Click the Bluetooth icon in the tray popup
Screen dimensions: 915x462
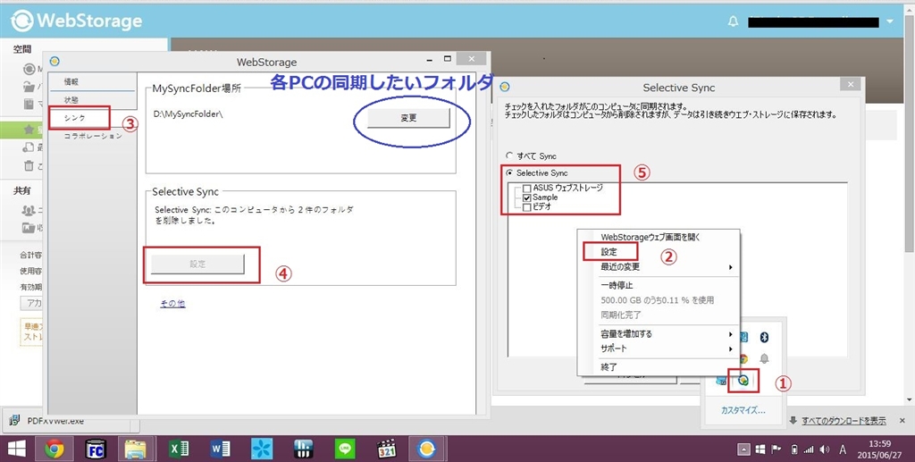pos(764,337)
